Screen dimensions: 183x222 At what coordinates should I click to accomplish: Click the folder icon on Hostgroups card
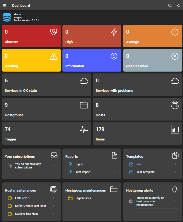click(x=84, y=105)
